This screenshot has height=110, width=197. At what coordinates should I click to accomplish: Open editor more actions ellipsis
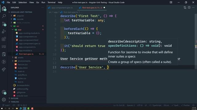193,8
